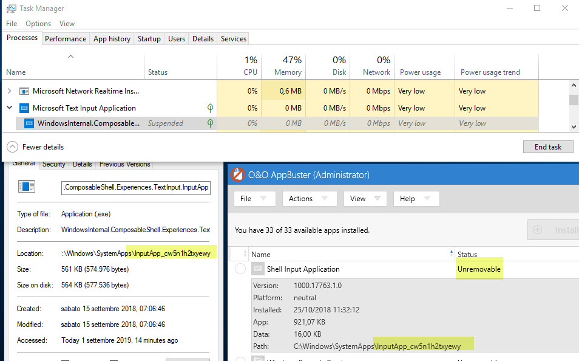Click leaf icon on Microsoft Text Input row
The image size is (579, 361).
pyautogui.click(x=210, y=108)
